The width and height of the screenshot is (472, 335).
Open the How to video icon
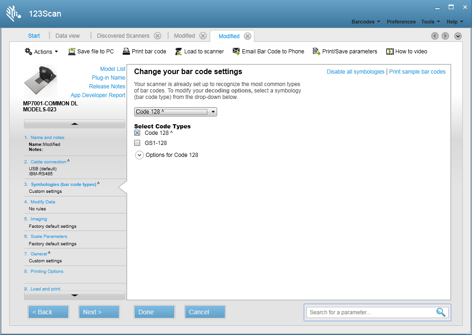coord(390,52)
